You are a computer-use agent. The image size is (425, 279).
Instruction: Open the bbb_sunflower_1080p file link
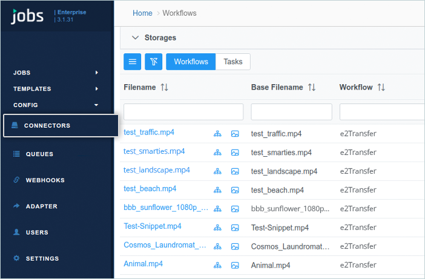(x=166, y=208)
